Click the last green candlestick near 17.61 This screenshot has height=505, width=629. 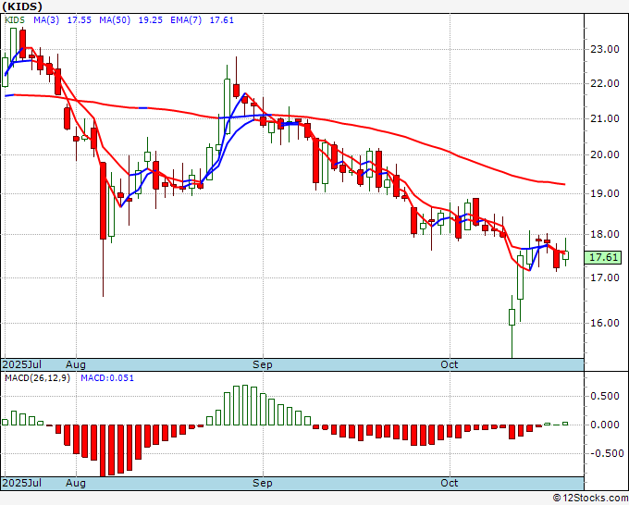point(565,255)
